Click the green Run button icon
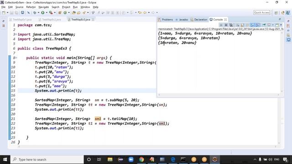Viewport: 292px width, 164px height. (42, 13)
